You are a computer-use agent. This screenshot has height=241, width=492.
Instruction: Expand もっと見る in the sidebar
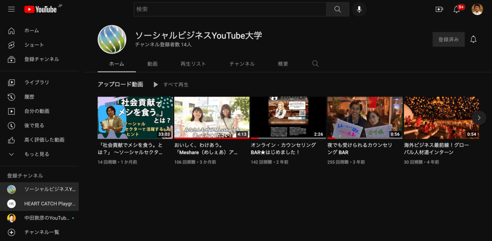point(36,154)
